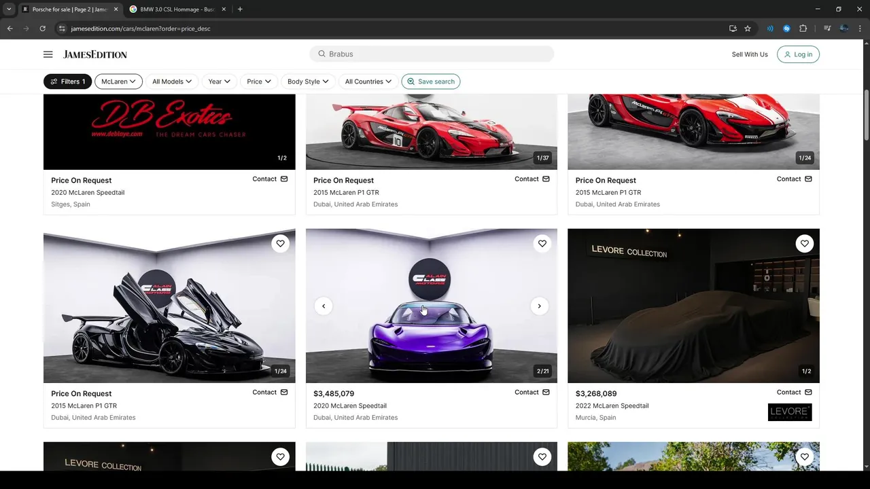Screen dimensions: 870x489
Task: Open the Filters 1 button
Action: coord(67,81)
